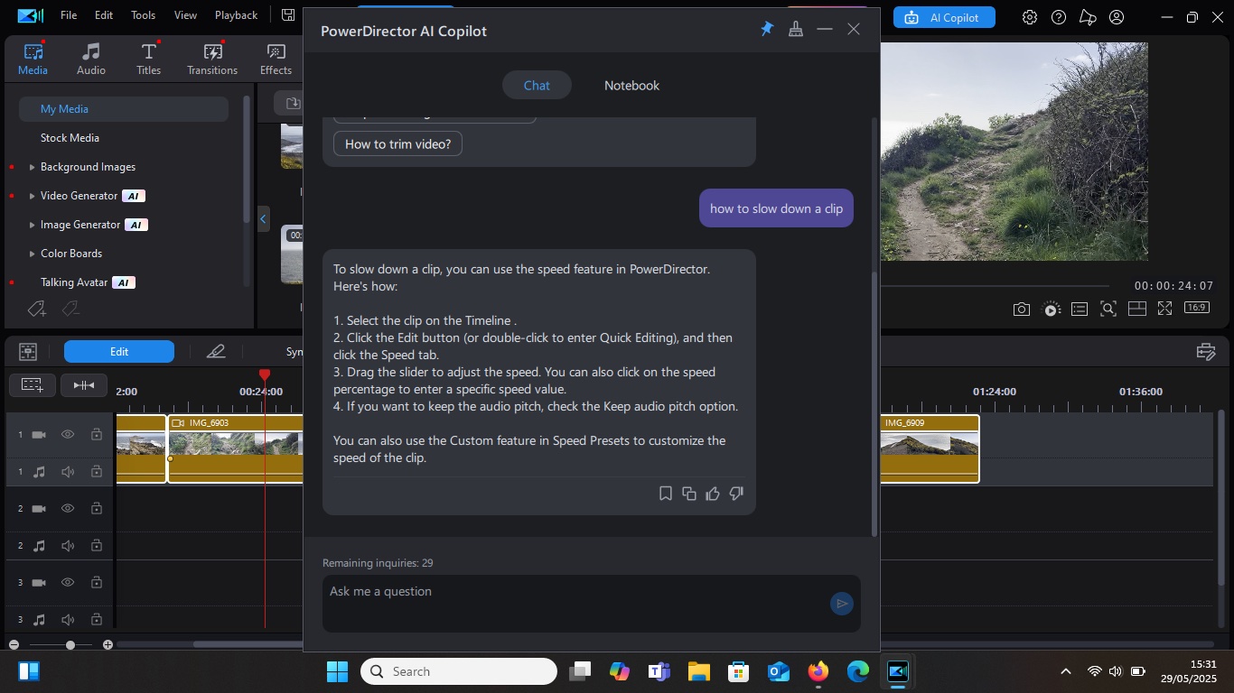Screen dimensions: 1234x693
Task: Give thumbs up to Copilot answer
Action: point(713,494)
